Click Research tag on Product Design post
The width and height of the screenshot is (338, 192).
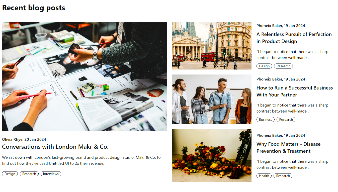[x=283, y=66]
